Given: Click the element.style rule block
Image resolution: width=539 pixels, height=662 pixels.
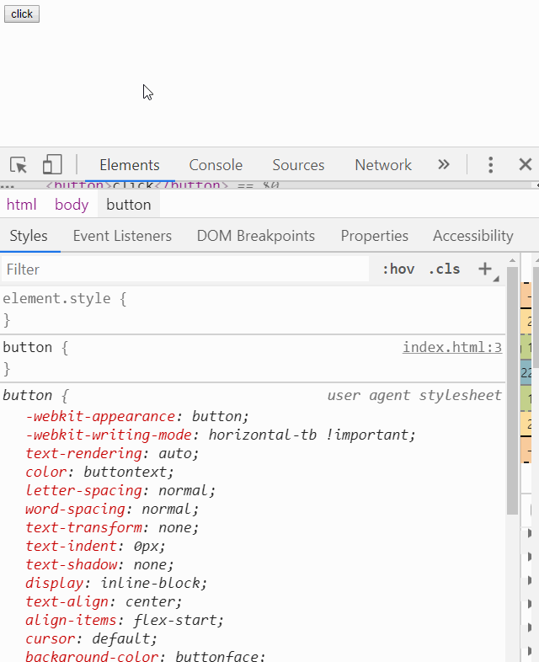Looking at the screenshot, I should 253,309.
